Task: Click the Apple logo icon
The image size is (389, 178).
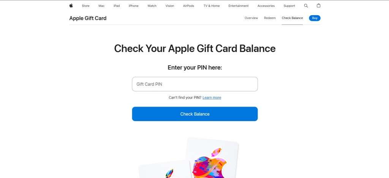Action: pos(71,5)
